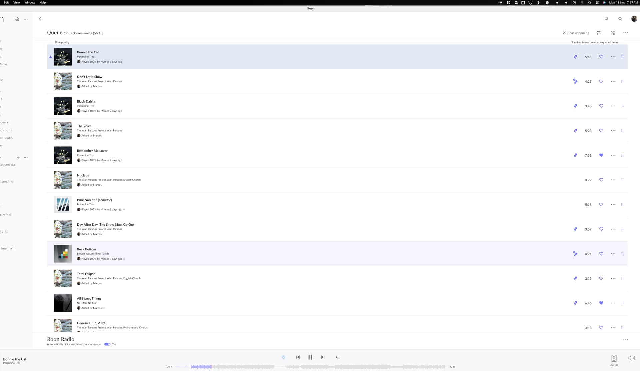Unfavorite the track All Sweet Things
640x371 pixels.
tap(601, 303)
